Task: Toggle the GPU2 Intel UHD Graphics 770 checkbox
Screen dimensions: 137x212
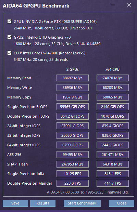Action: (x=9, y=37)
